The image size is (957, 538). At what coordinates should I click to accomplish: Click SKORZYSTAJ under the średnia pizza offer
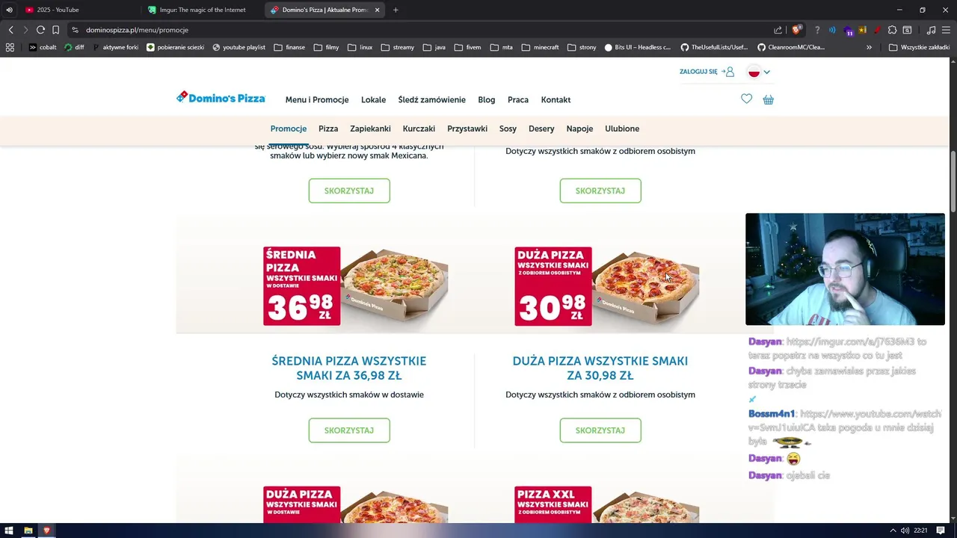pyautogui.click(x=349, y=430)
